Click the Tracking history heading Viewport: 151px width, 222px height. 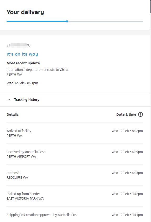click(27, 99)
